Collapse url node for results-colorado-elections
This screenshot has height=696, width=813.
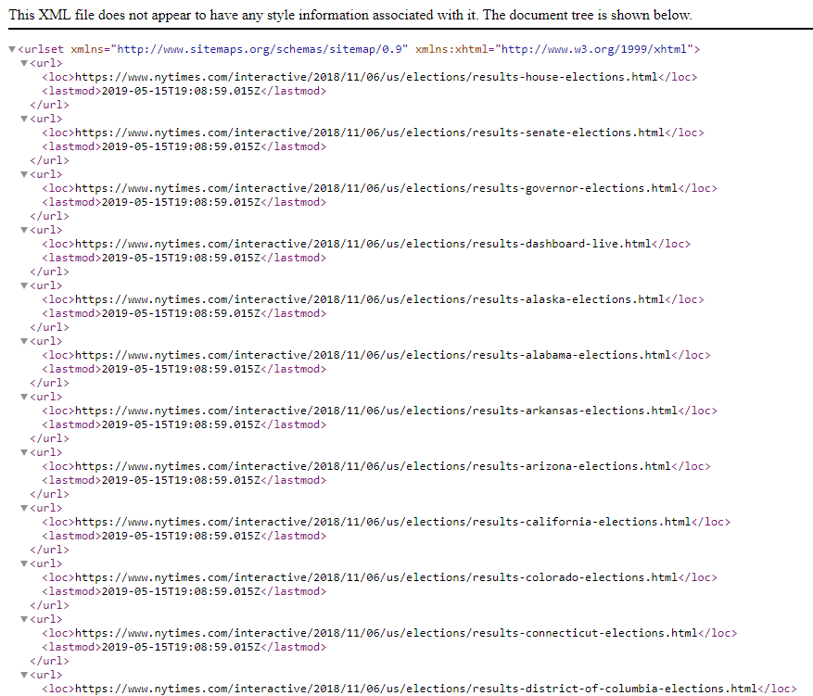tap(24, 563)
